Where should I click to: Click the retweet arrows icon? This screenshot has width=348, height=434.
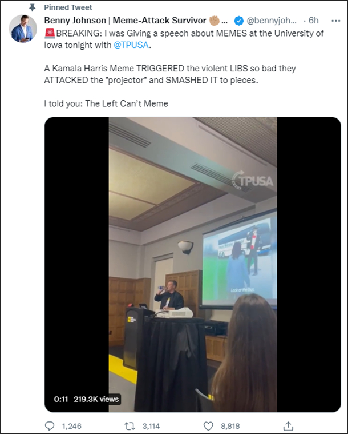click(x=130, y=425)
